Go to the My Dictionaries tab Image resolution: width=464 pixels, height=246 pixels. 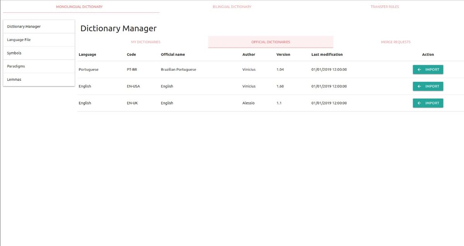146,42
